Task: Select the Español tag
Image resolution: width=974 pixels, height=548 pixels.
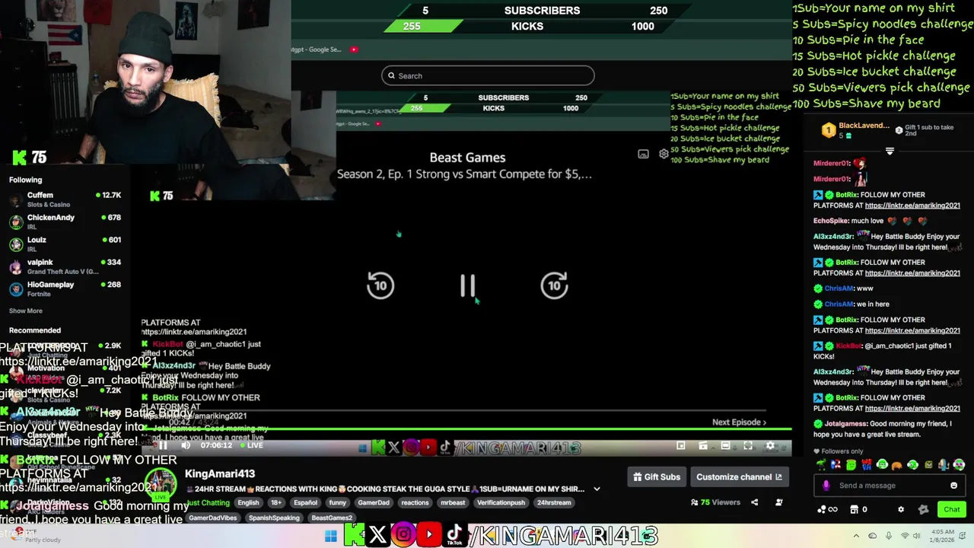Action: [305, 502]
